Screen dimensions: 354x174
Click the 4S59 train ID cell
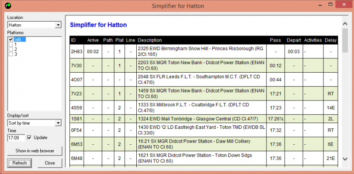point(77,108)
